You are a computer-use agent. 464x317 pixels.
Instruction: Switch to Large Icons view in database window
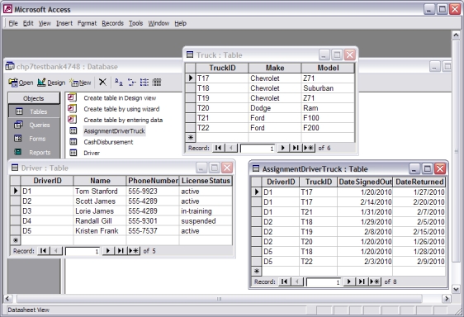click(119, 82)
